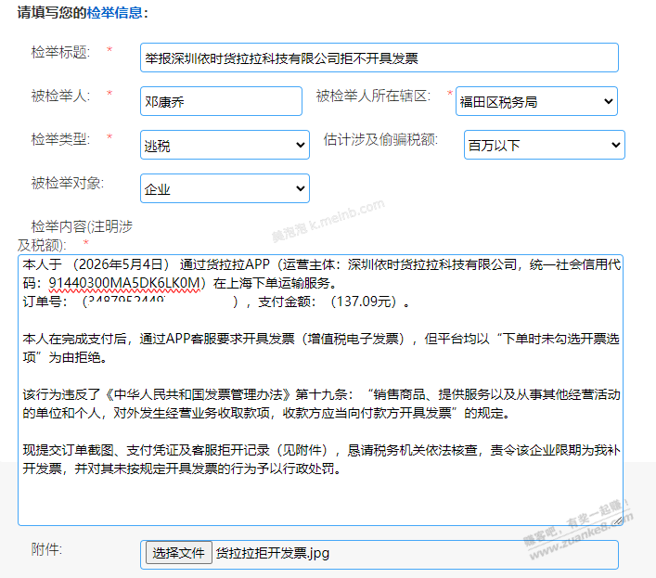The height and width of the screenshot is (578, 656).
Task: Click the 被检举对象 label
Action: coord(68,183)
